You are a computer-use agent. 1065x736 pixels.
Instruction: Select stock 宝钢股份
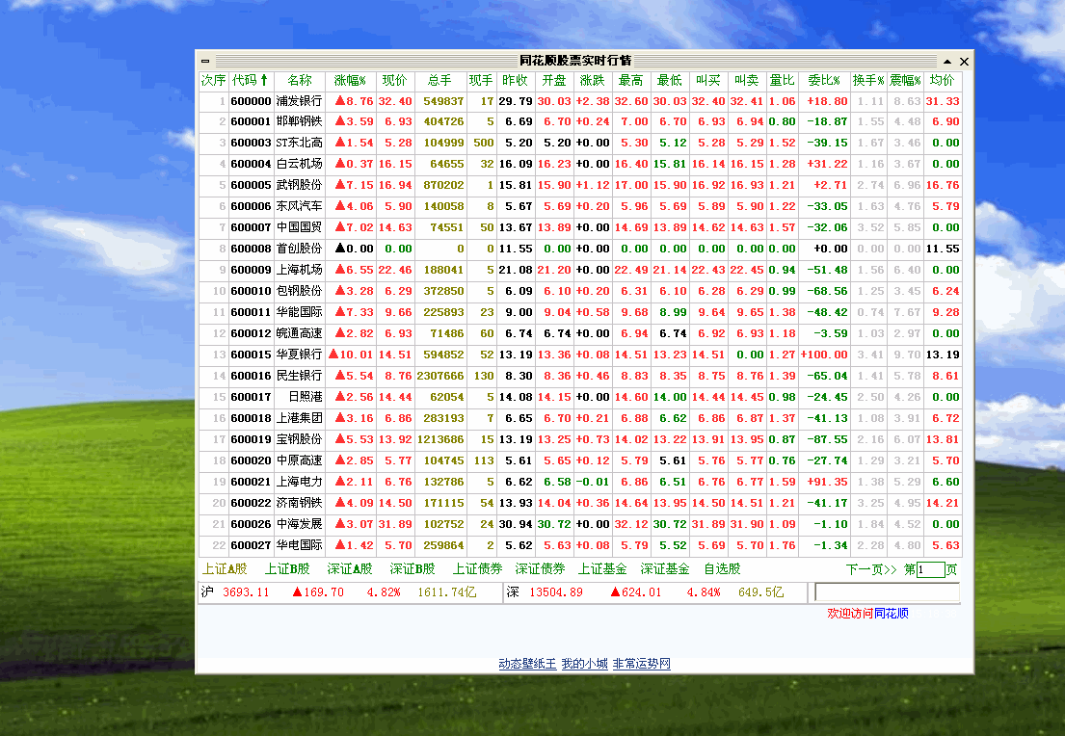(x=300, y=439)
